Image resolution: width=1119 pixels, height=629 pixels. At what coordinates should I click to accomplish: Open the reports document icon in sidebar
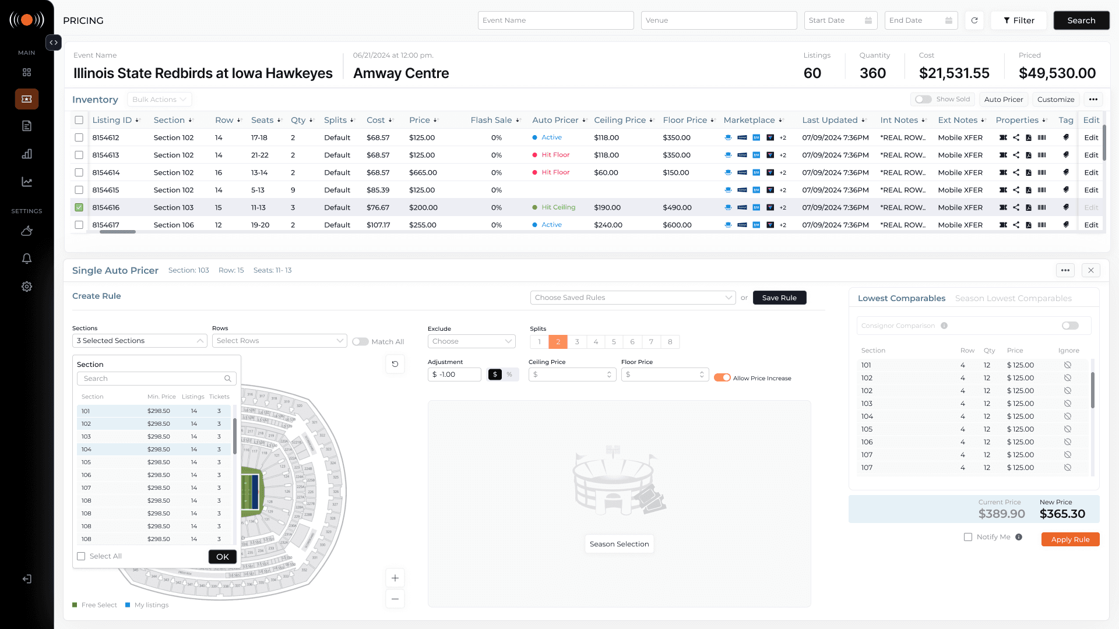point(27,126)
